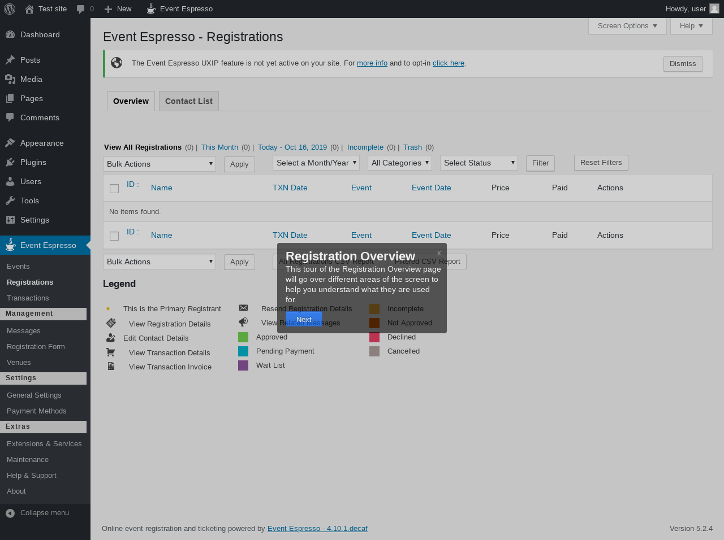Sort table by TXN Date header

[290, 188]
